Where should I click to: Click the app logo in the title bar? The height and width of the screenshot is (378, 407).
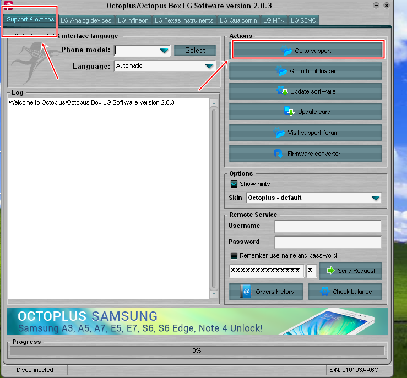8,5
